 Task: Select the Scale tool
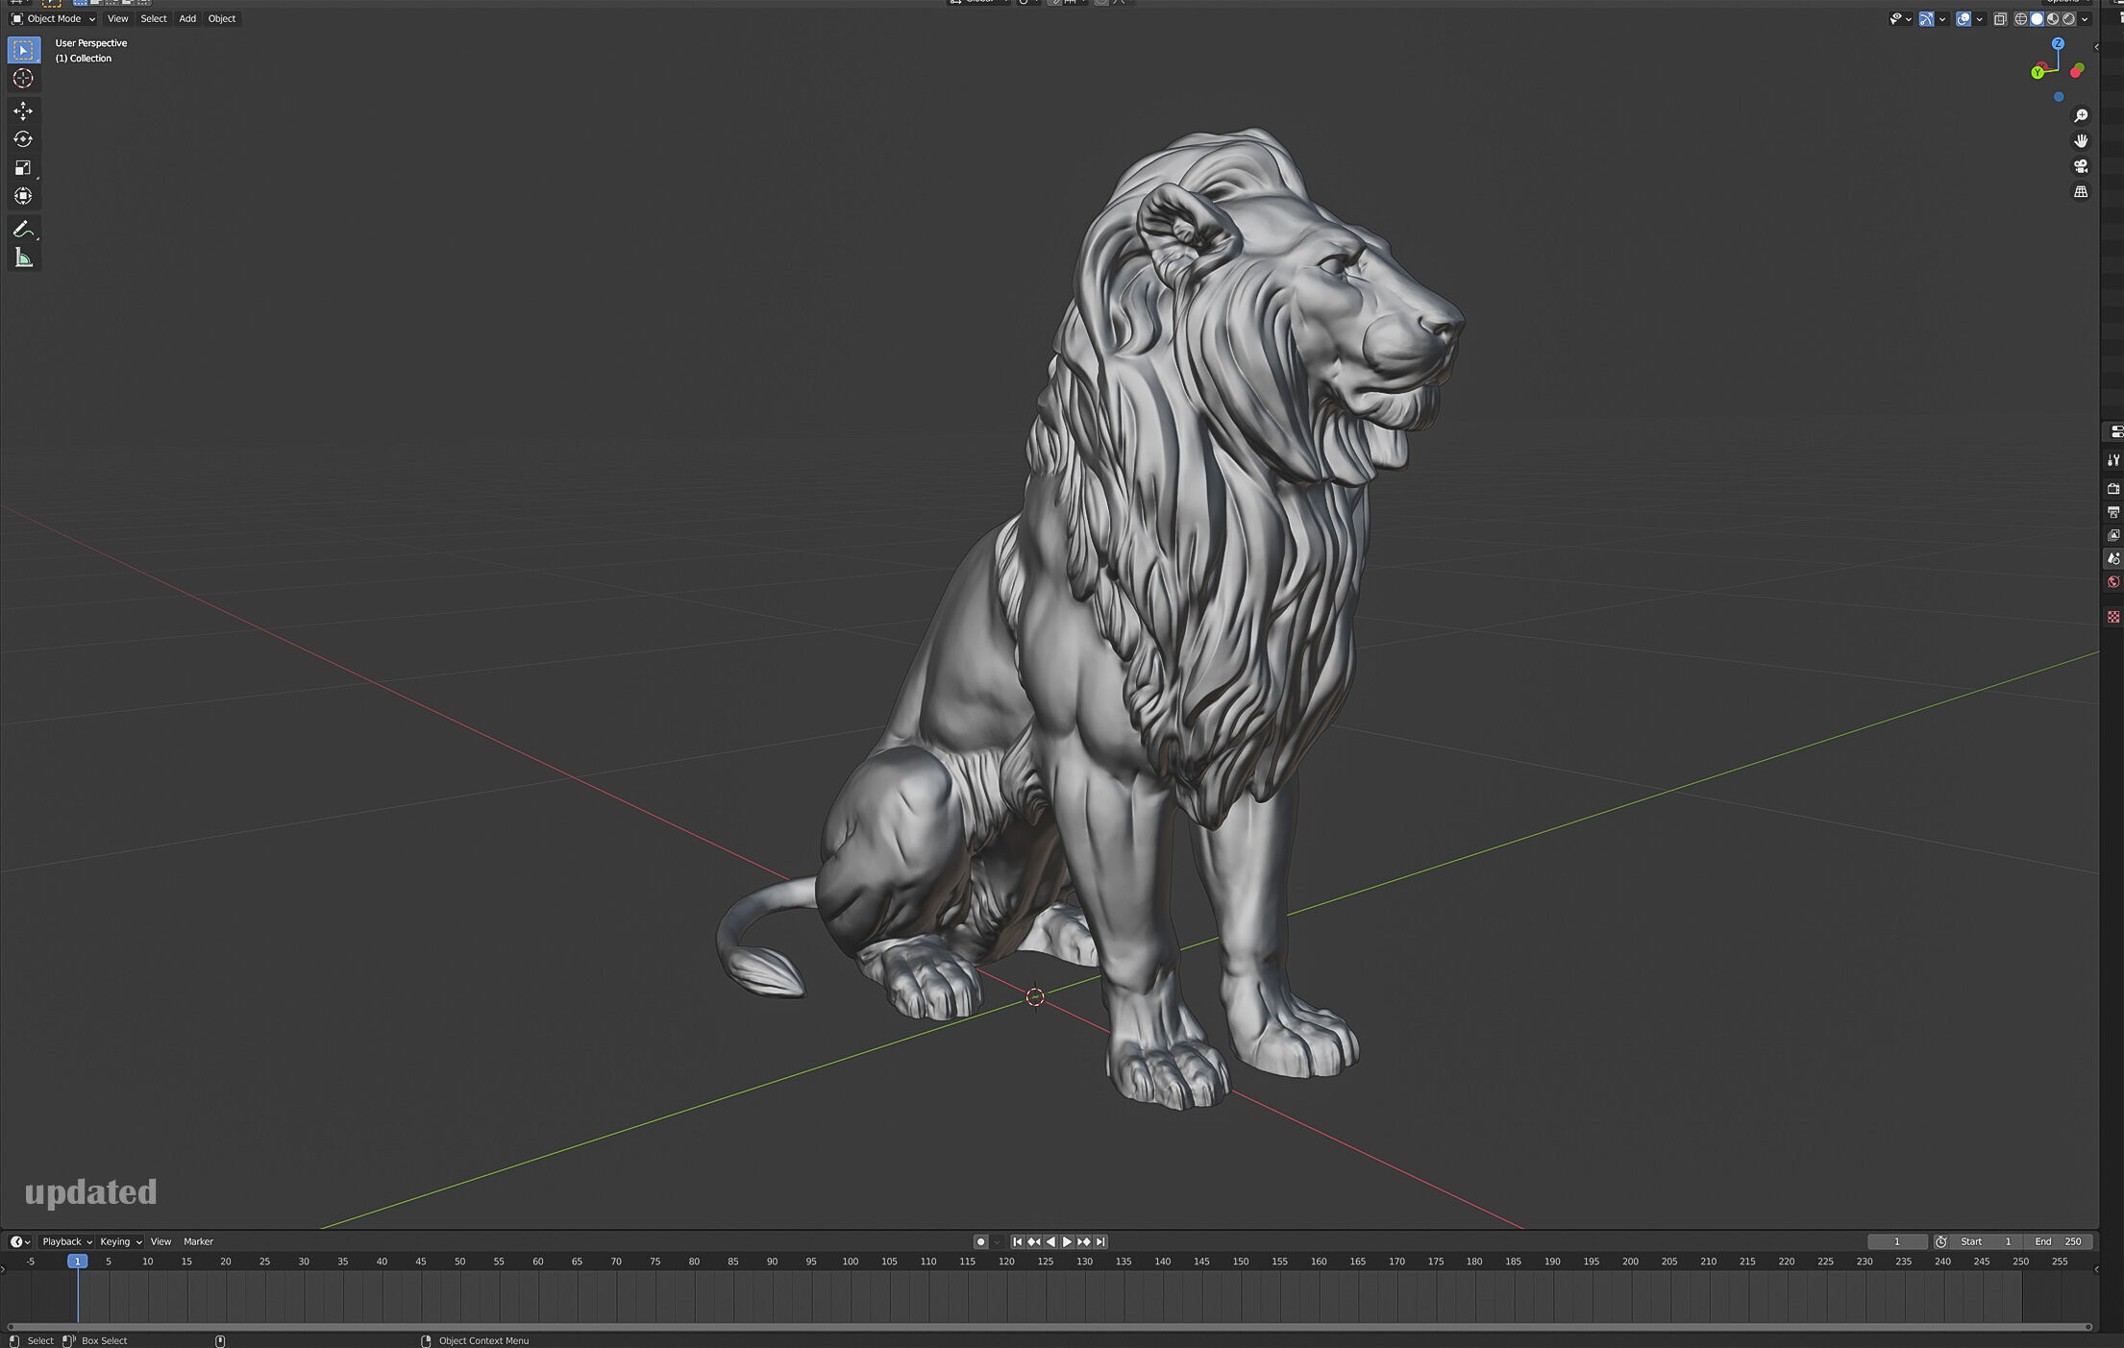23,168
